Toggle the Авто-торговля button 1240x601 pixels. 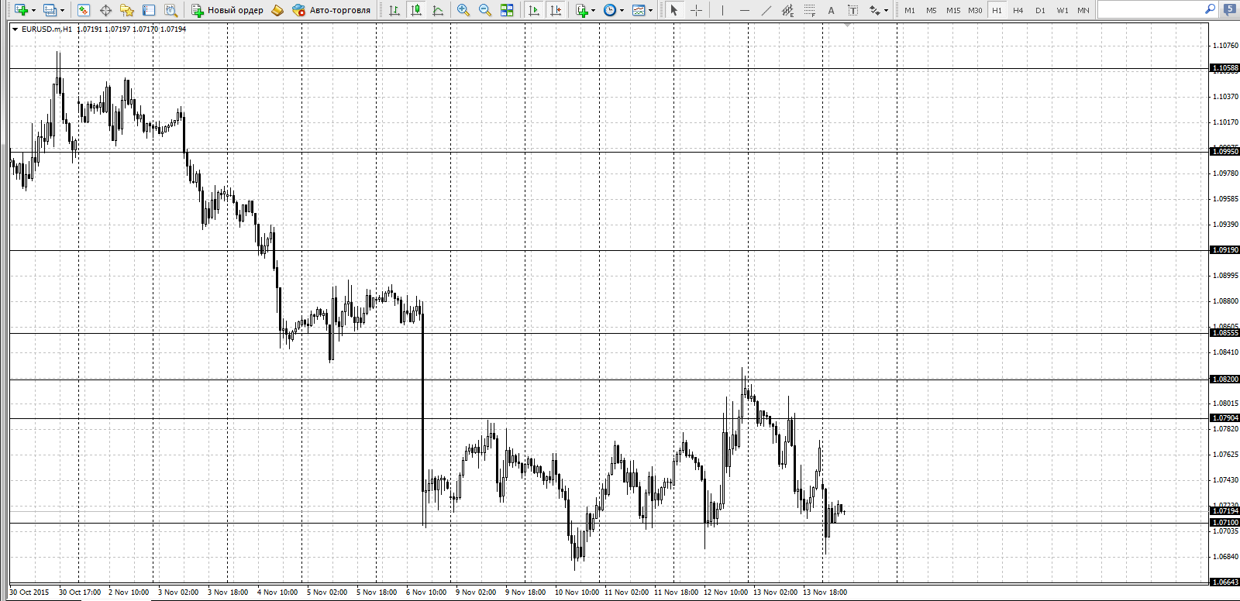332,10
